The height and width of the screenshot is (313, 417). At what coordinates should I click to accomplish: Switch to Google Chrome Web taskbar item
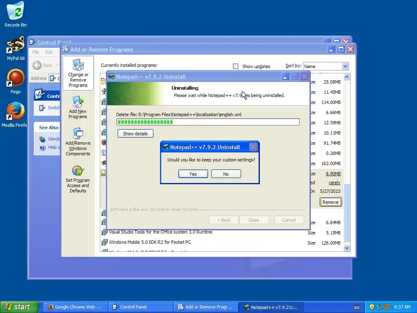coord(75,307)
